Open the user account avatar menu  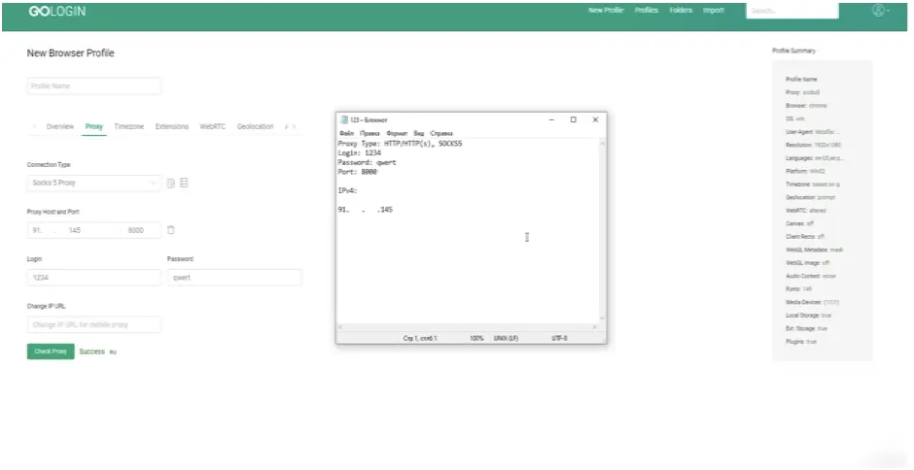(x=879, y=11)
